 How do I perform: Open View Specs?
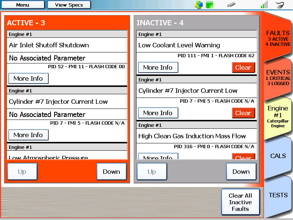pos(69,5)
